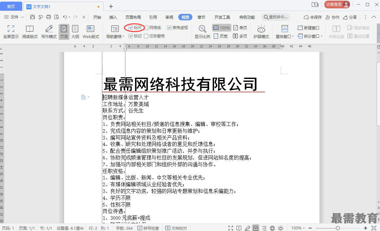The image size is (380, 231).
Task: Switch to Web layout view
Action: click(91, 32)
